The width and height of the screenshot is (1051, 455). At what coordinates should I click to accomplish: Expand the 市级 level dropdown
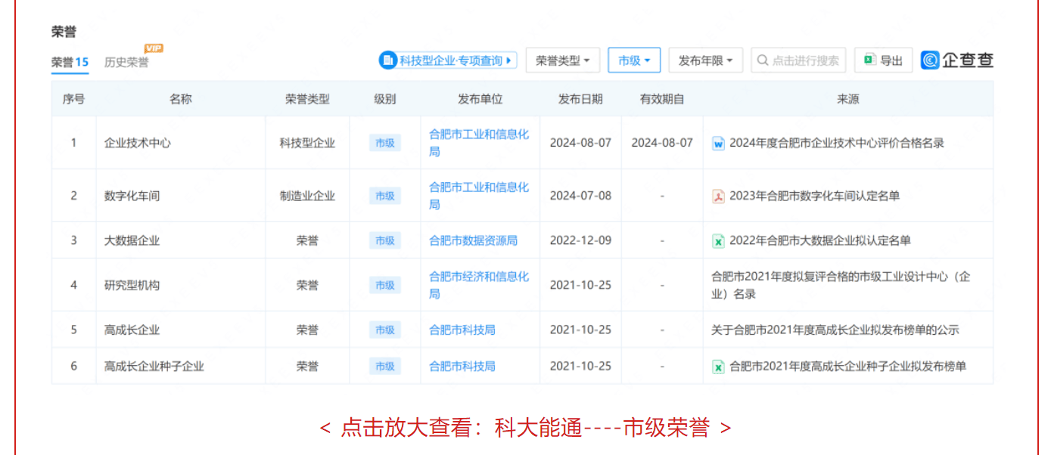pyautogui.click(x=634, y=60)
